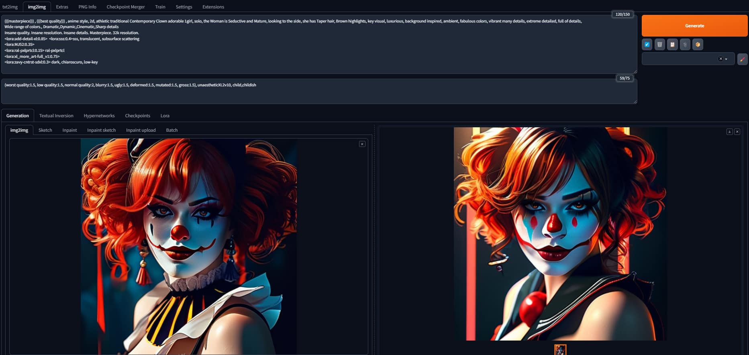
Task: Open the PNG Info tab
Action: tap(87, 7)
